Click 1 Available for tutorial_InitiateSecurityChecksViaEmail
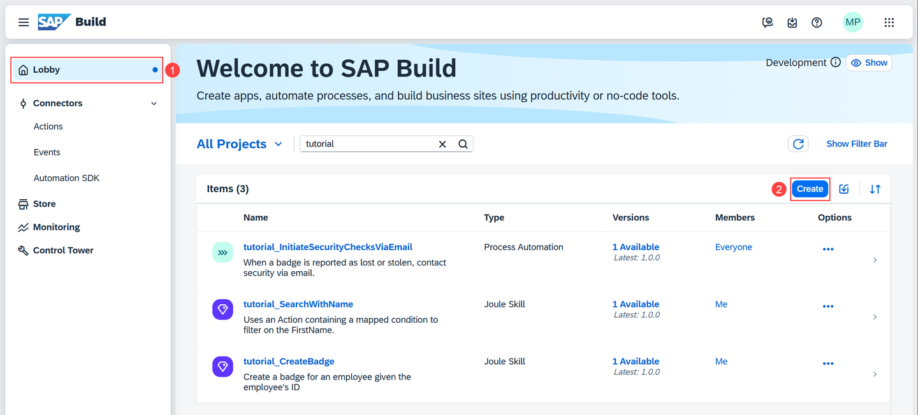This screenshot has height=415, width=918. [x=636, y=247]
